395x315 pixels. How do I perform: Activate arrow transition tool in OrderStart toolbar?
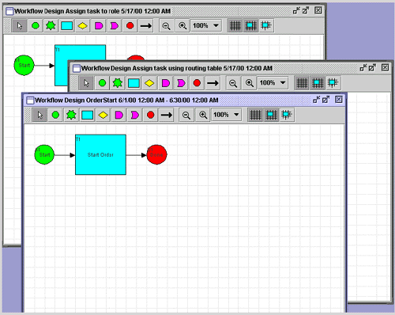(167, 115)
